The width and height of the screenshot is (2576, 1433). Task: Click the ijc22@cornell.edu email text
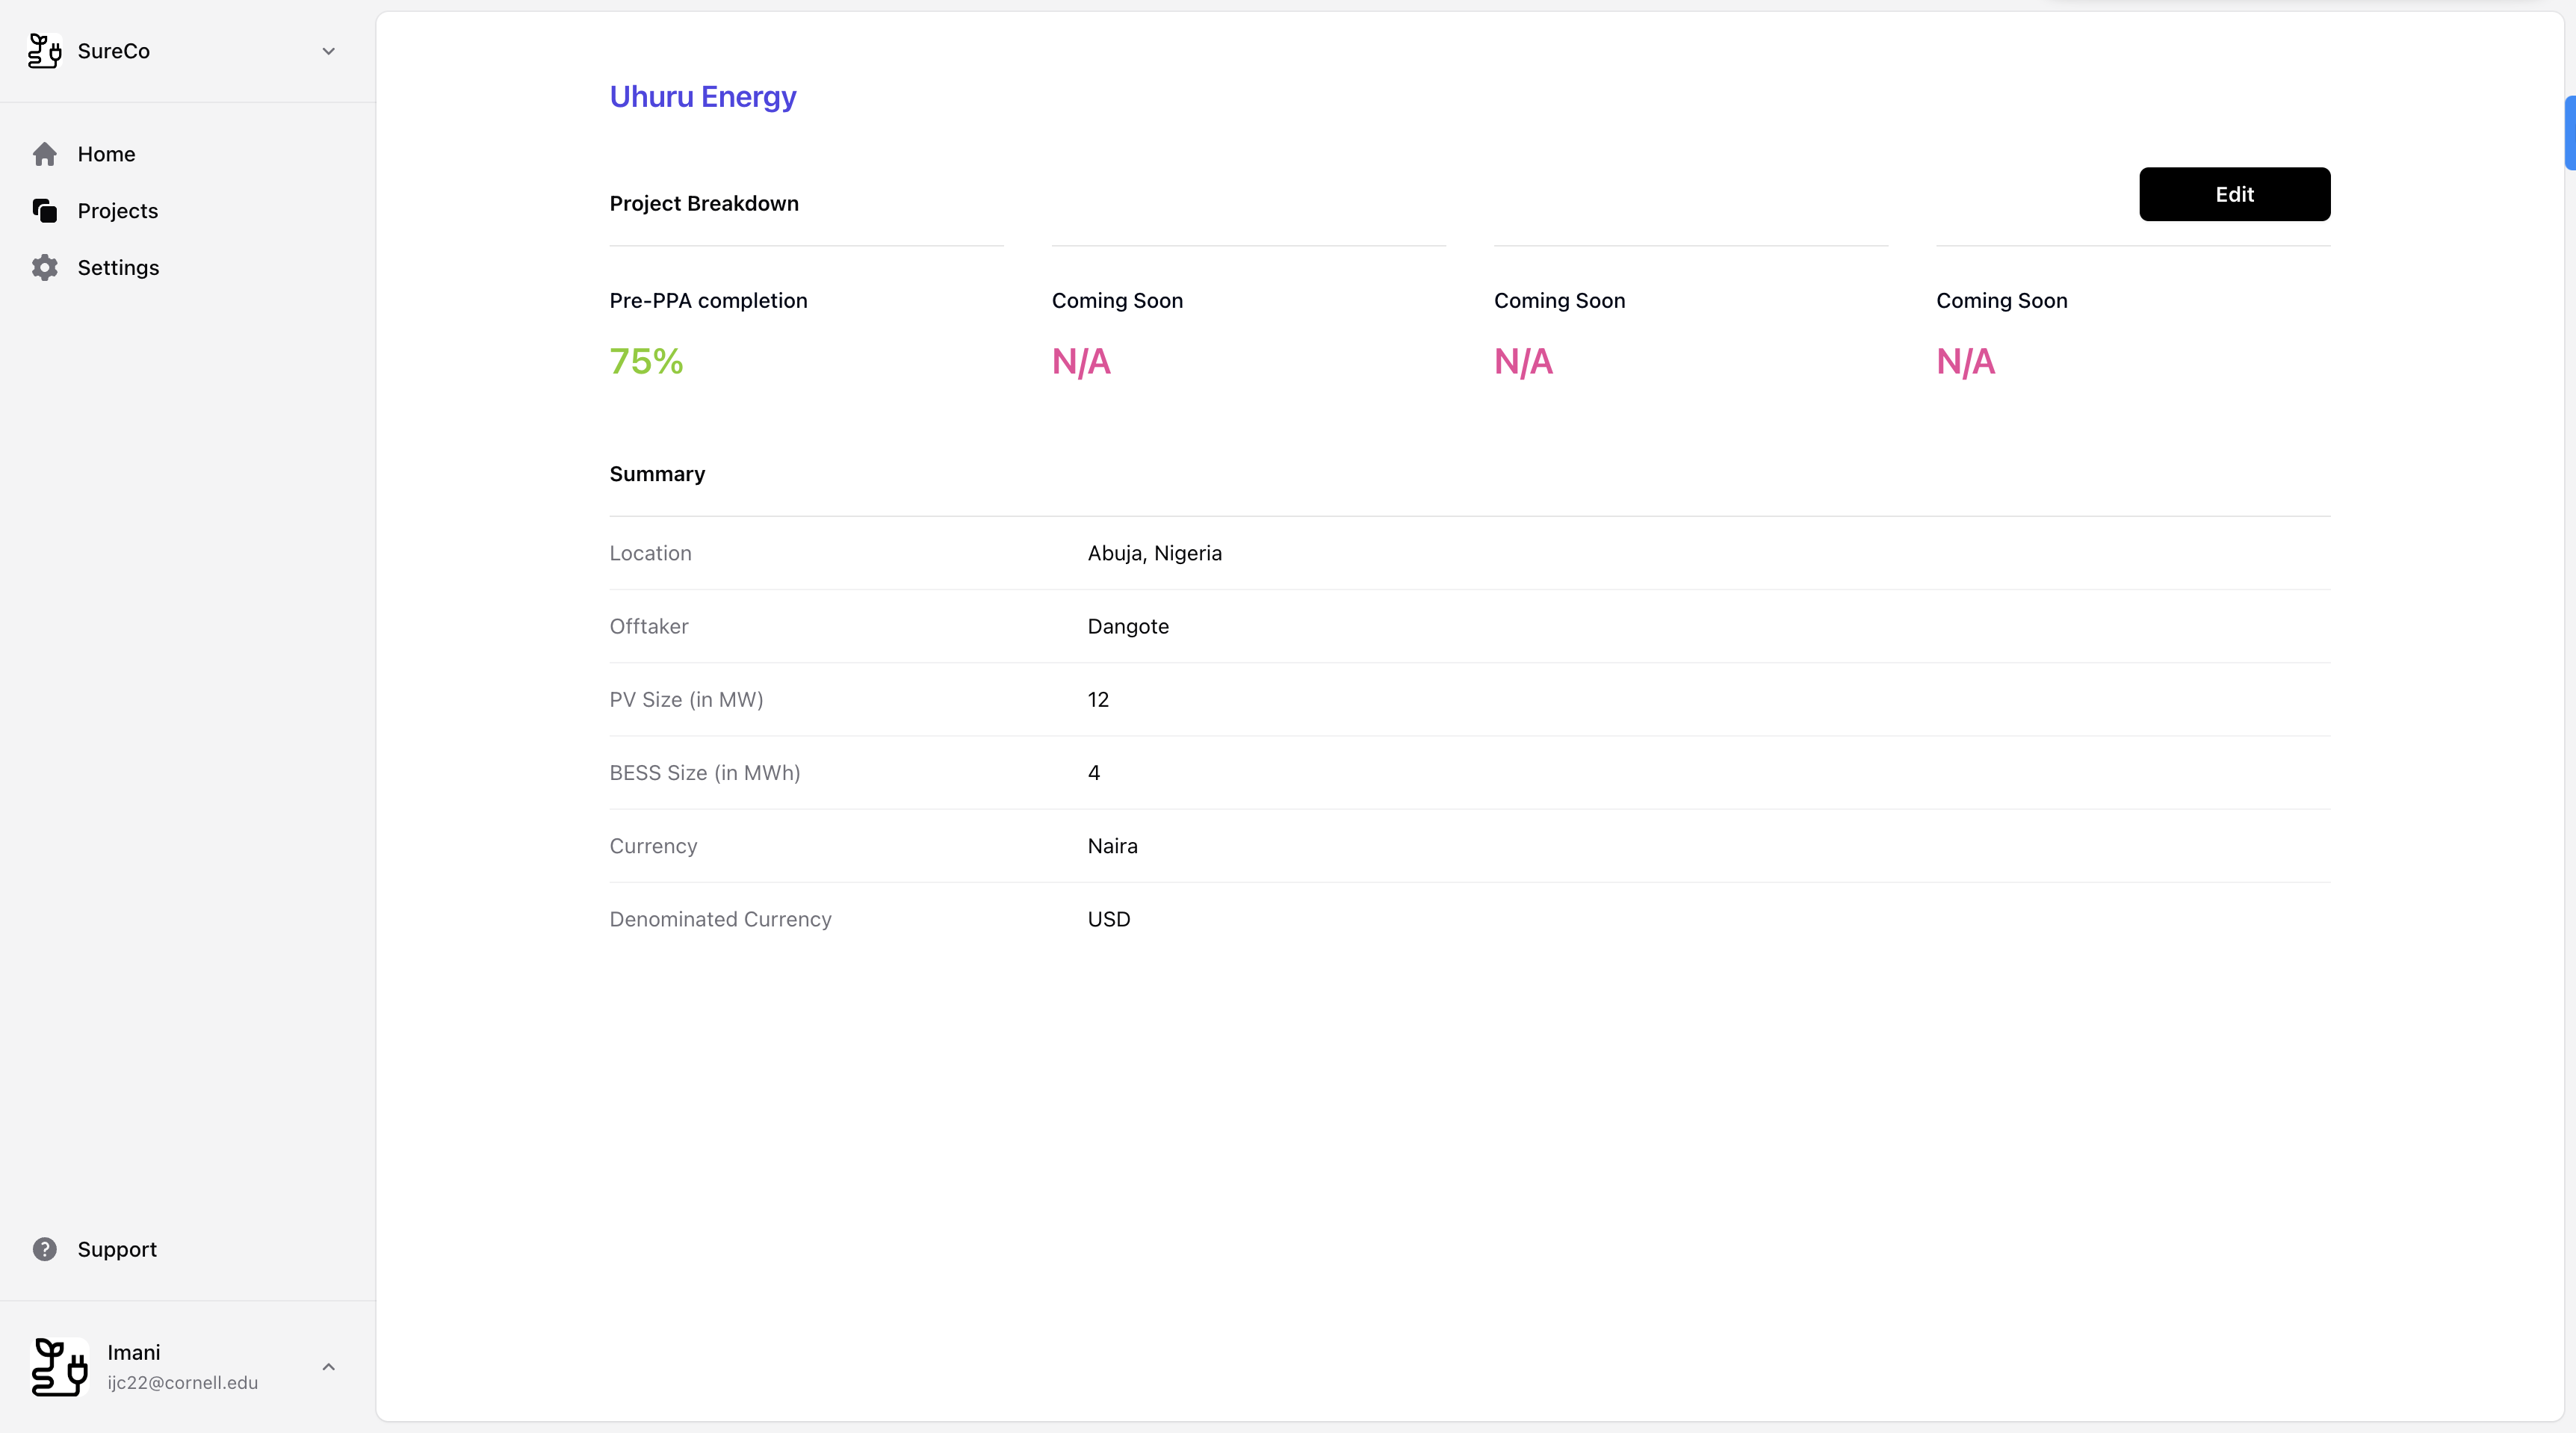point(183,1382)
